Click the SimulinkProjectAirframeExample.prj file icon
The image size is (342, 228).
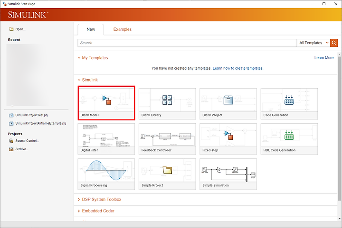[11, 123]
